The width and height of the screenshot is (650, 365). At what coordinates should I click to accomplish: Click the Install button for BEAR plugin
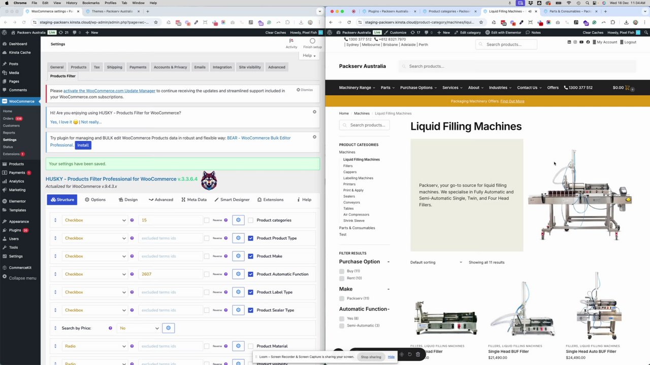83,145
